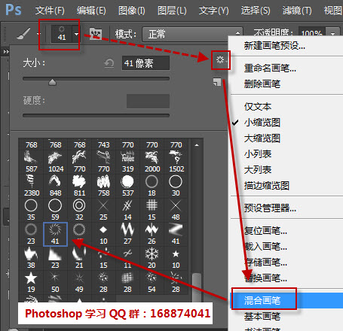This screenshot has width=343, height=331.
Task: Select the zigzag brush 27
Action: 127,234
